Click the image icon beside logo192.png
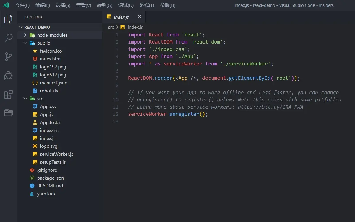Screen dimensions: 355x222 point(35,67)
